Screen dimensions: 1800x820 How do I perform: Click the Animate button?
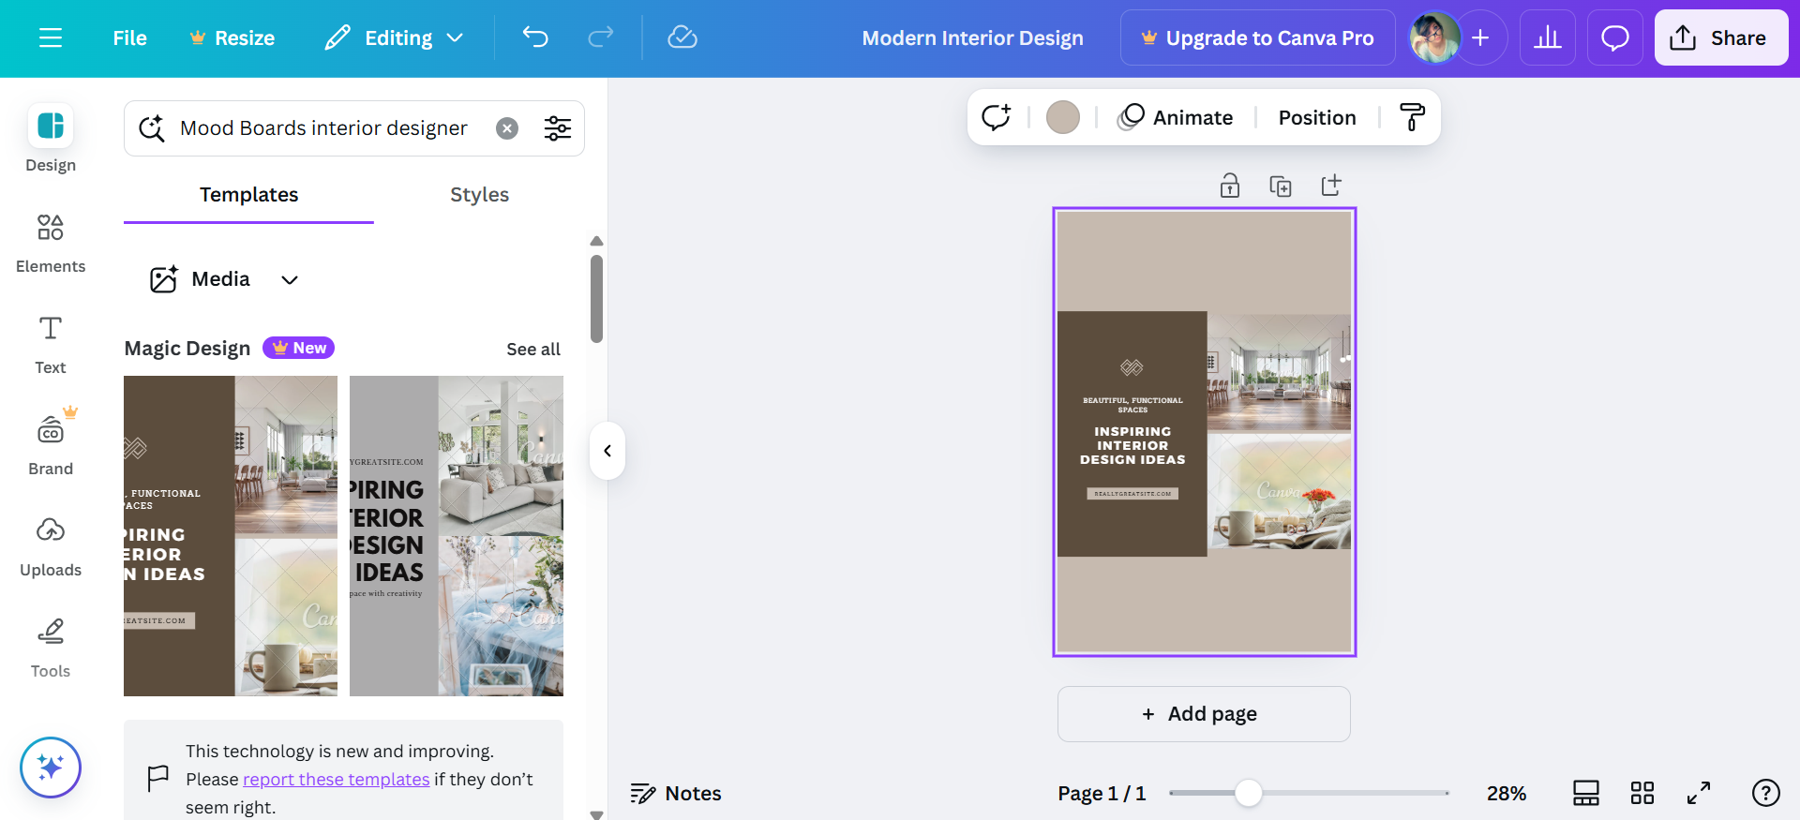pyautogui.click(x=1176, y=117)
